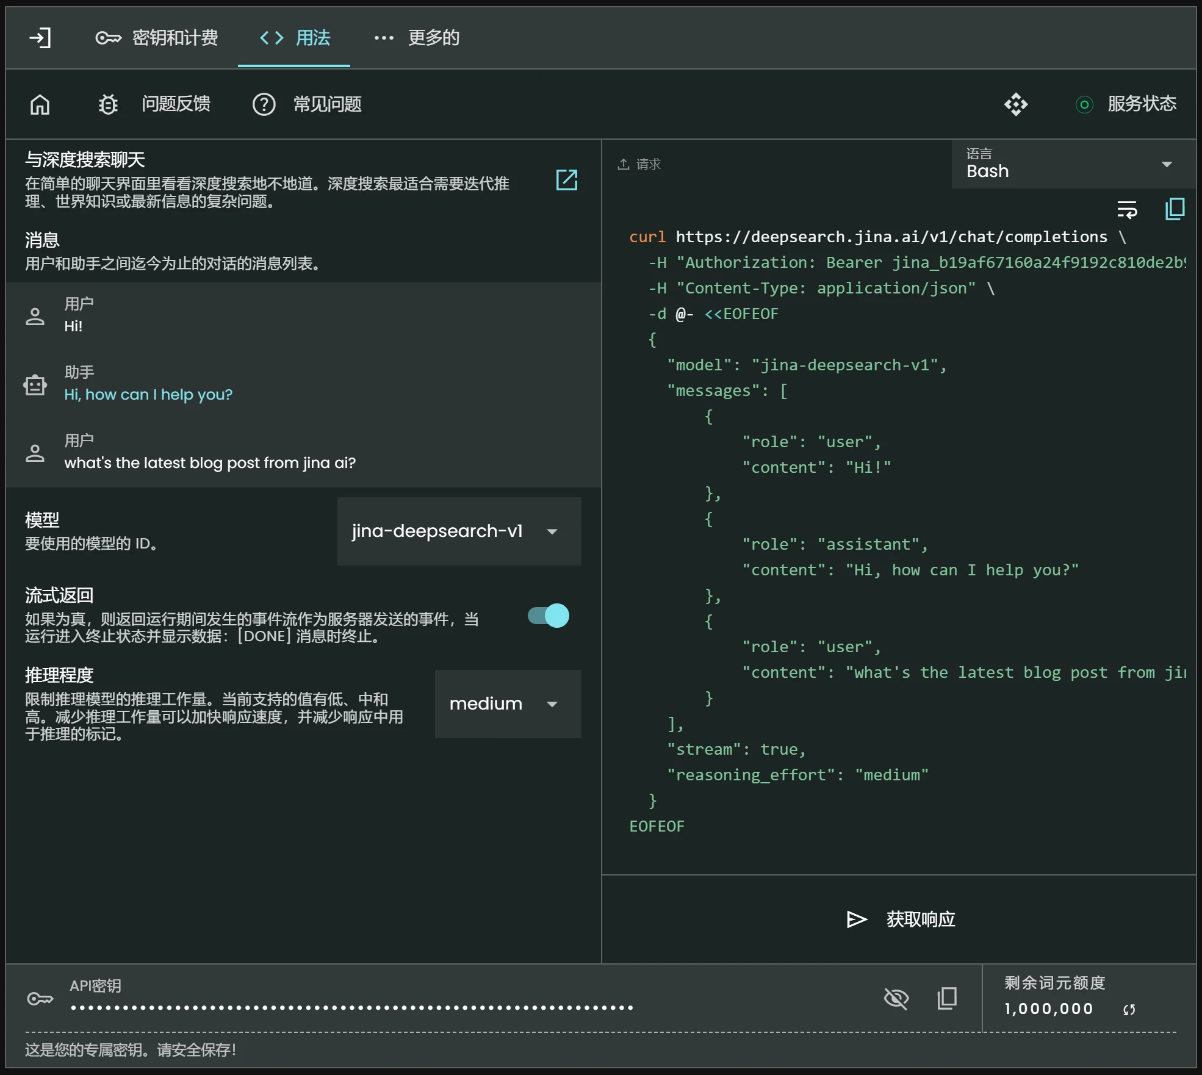The image size is (1202, 1075).
Task: Click the last 用户 message avatar icon
Action: (35, 453)
